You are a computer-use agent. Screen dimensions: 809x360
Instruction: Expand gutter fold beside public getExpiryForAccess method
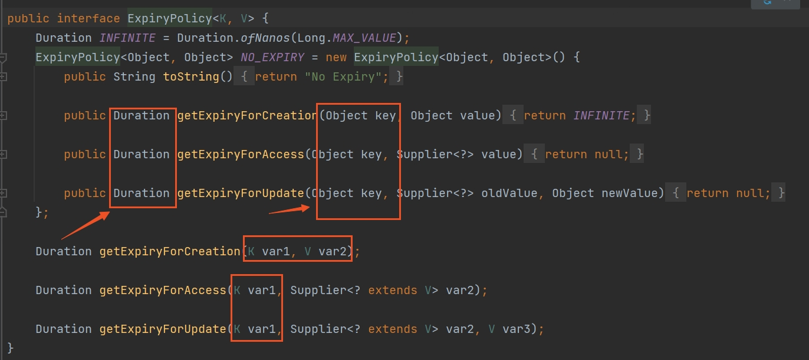pyautogui.click(x=2, y=155)
